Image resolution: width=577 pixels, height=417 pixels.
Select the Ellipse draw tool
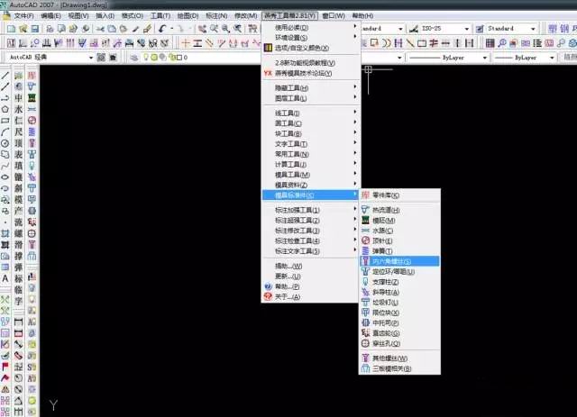(5, 177)
